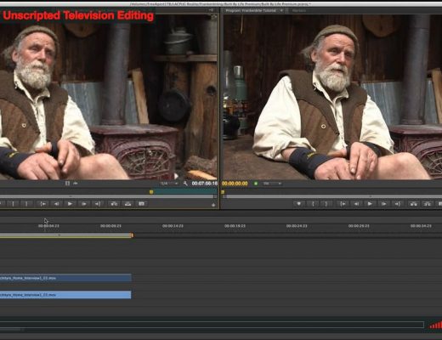Click timeline ruler at 00:00:24:23
Viewport: 442px width, 340px height.
(297, 226)
